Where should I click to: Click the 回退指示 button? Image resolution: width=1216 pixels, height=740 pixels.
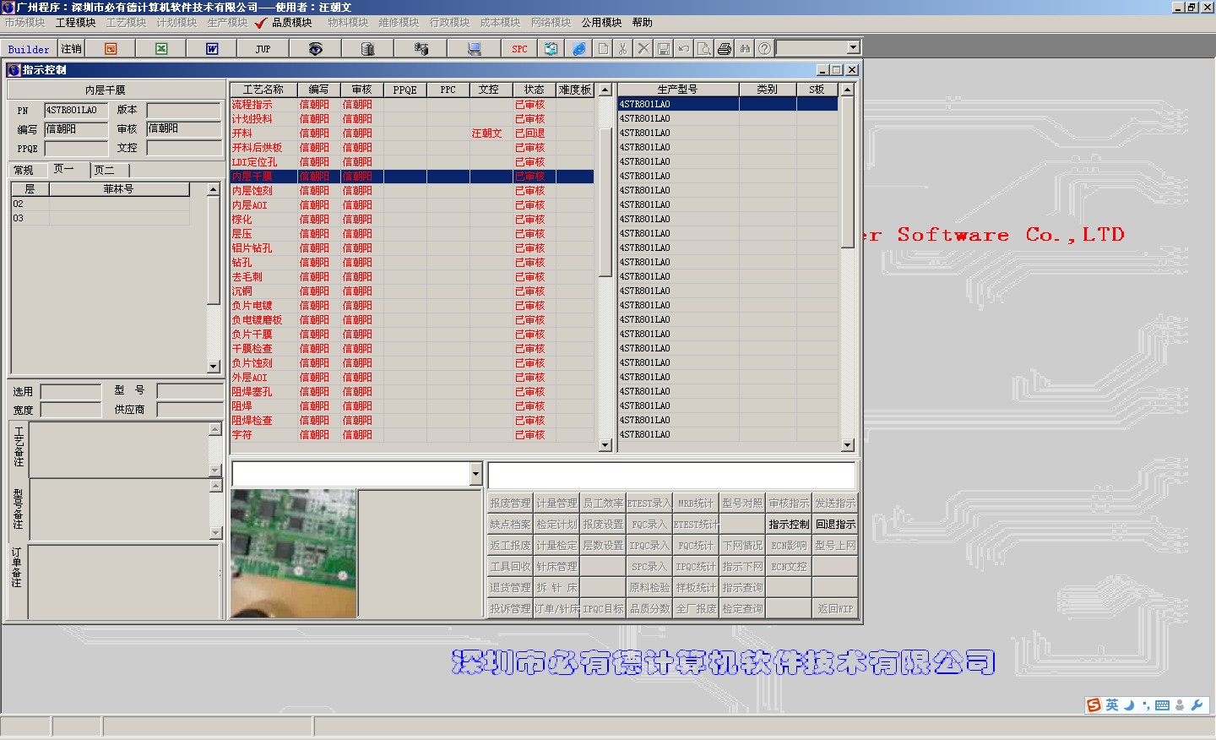pyautogui.click(x=835, y=524)
